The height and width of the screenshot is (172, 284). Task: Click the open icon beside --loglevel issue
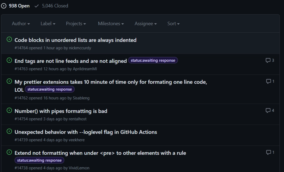pyautogui.click(x=9, y=132)
